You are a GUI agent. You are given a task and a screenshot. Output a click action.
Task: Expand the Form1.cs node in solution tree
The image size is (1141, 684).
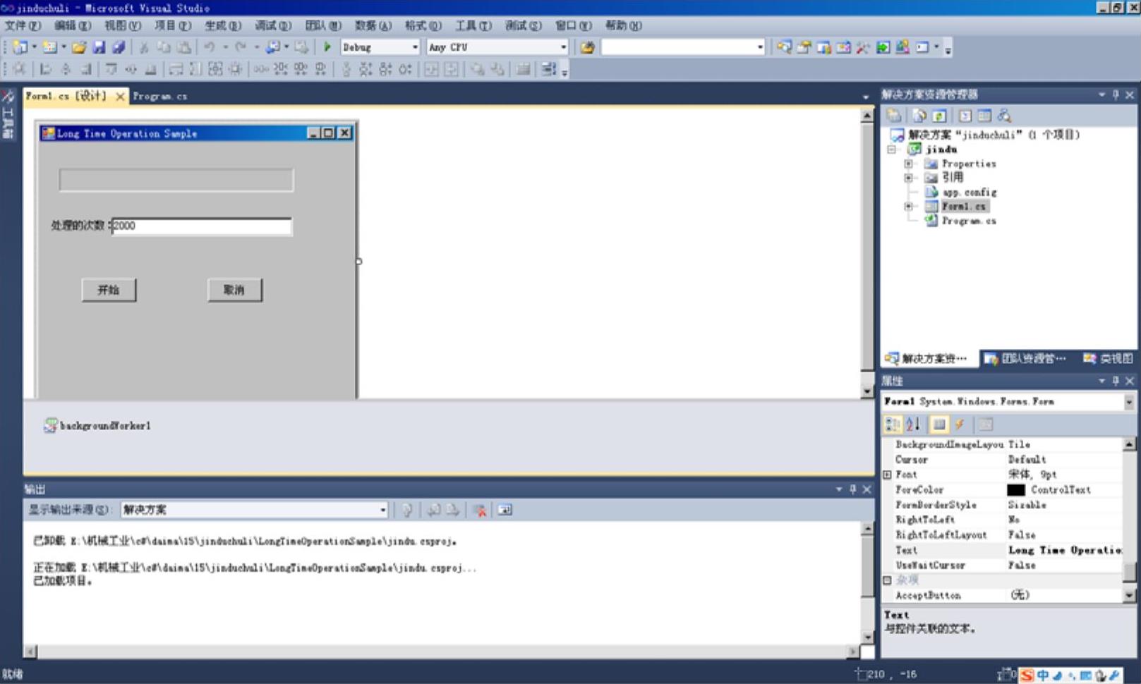(909, 207)
